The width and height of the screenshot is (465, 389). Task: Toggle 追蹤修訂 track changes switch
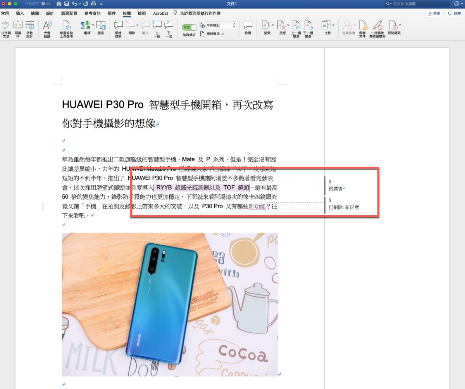pyautogui.click(x=189, y=27)
